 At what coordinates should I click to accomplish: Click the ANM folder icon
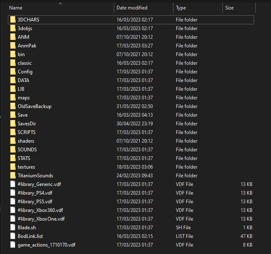(x=13, y=37)
